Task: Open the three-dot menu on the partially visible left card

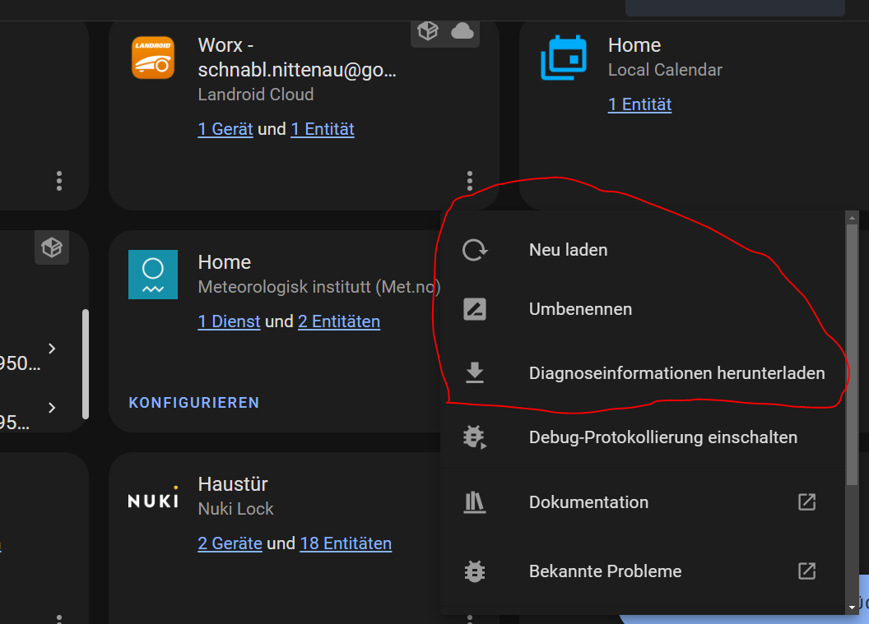Action: 59,181
